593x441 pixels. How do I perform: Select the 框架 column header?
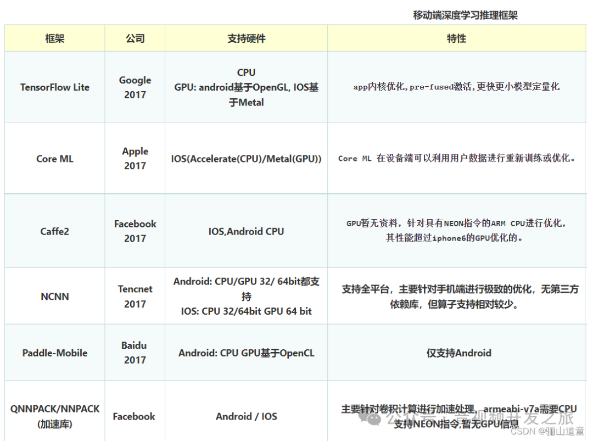click(55, 38)
